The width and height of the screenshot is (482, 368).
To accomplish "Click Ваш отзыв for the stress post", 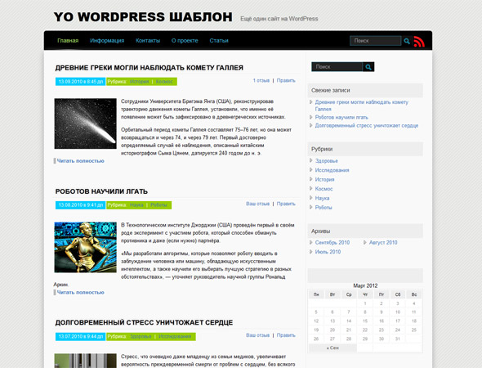I will click(x=257, y=335).
